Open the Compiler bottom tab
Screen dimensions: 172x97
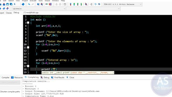[x=5, y=78]
